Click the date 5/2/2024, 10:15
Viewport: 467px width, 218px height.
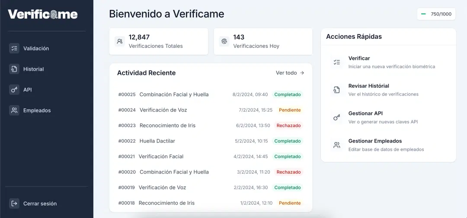pos(251,141)
